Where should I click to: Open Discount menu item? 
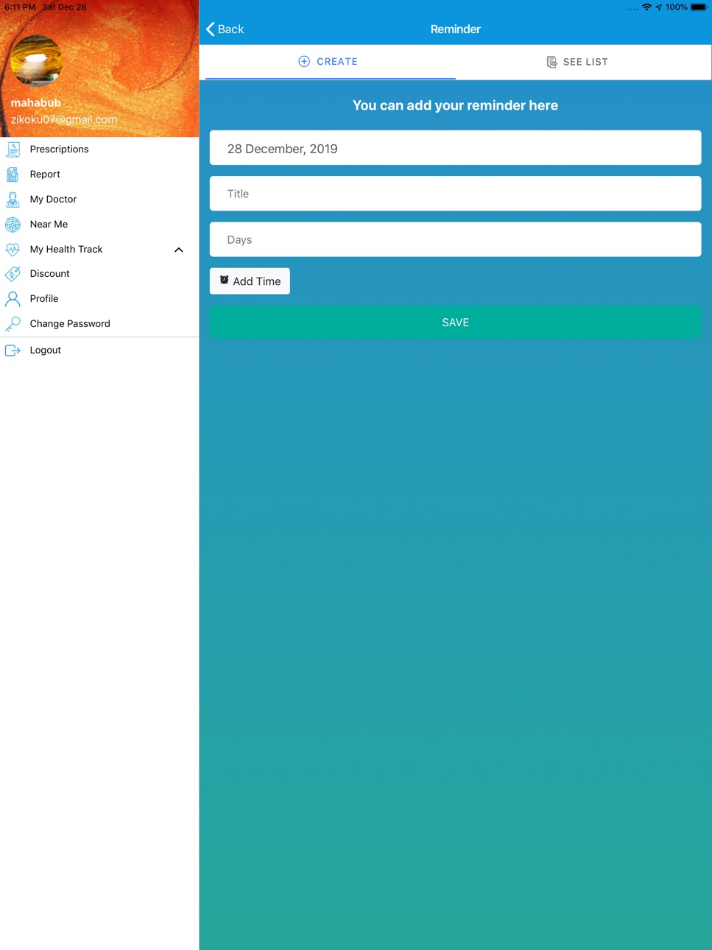click(99, 274)
